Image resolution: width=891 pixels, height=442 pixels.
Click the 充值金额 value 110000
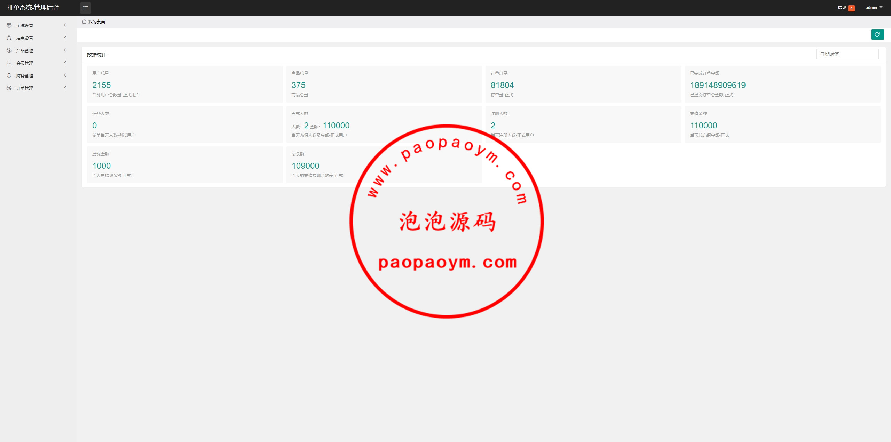pos(703,126)
